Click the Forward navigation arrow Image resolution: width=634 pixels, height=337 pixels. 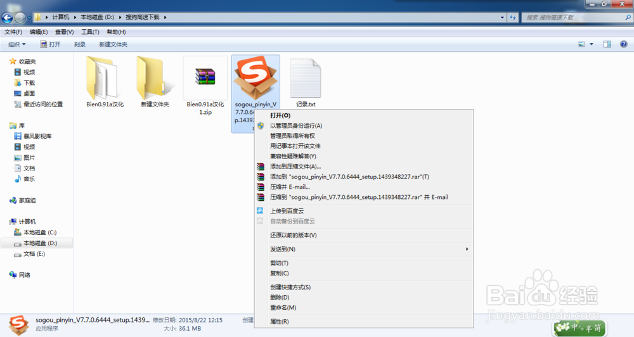coord(20,17)
